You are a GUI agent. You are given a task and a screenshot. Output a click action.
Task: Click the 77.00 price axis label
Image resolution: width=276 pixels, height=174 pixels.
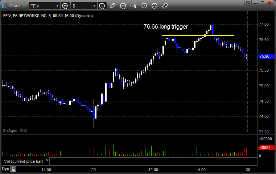click(264, 24)
